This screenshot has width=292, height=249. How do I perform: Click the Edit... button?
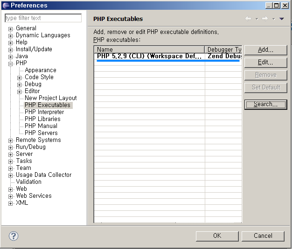pyautogui.click(x=265, y=62)
